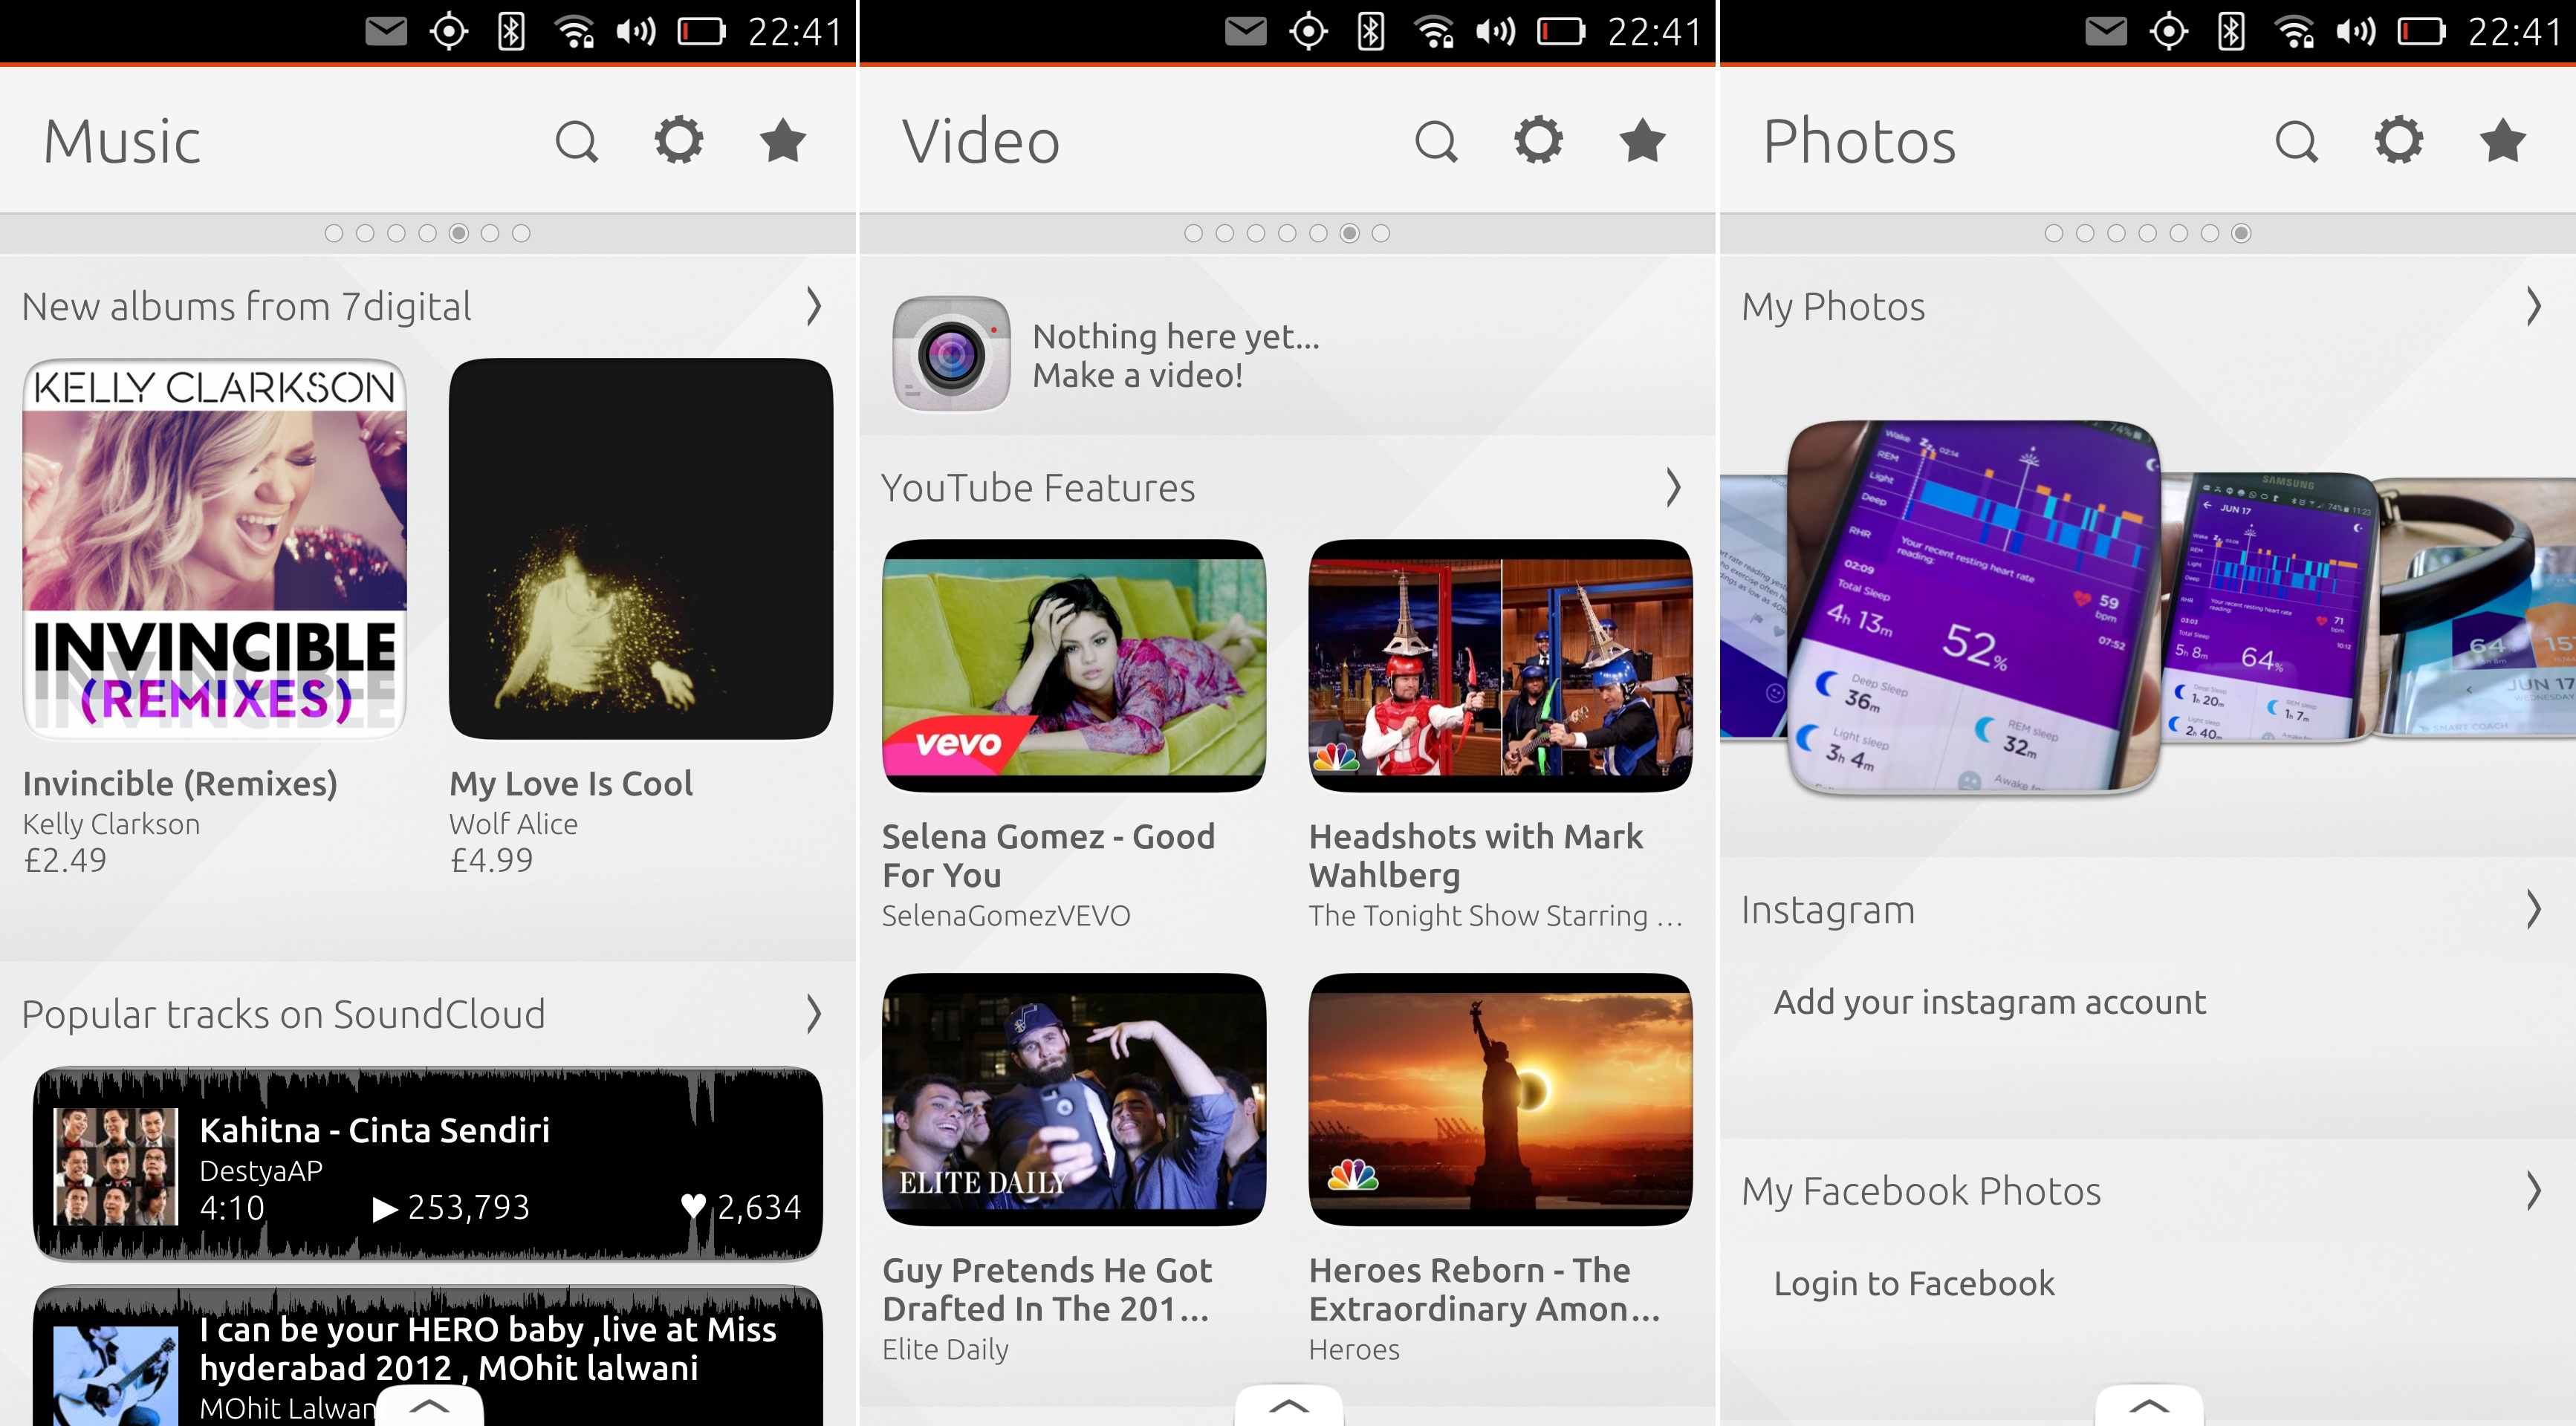Open search in the Photos scope

2297,141
